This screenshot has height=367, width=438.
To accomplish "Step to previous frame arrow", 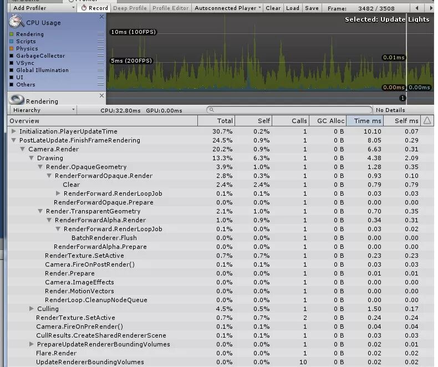I will (x=417, y=8).
